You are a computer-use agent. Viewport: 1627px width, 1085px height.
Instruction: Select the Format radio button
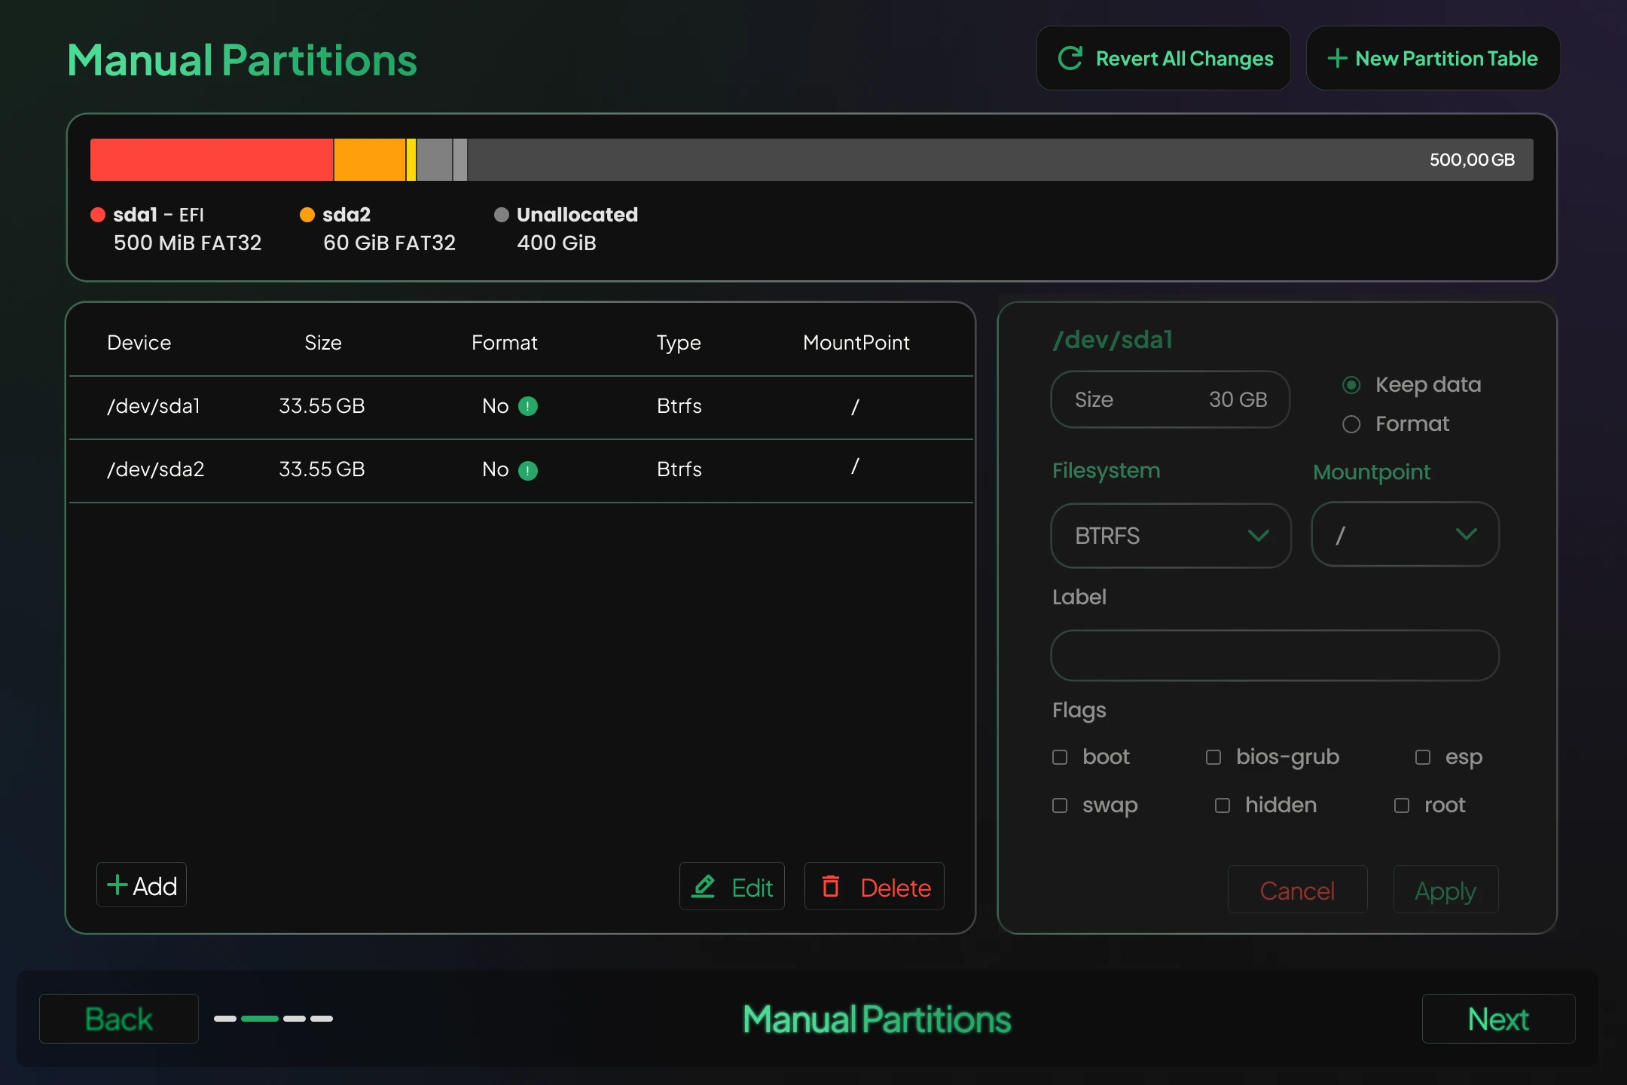[x=1351, y=424]
